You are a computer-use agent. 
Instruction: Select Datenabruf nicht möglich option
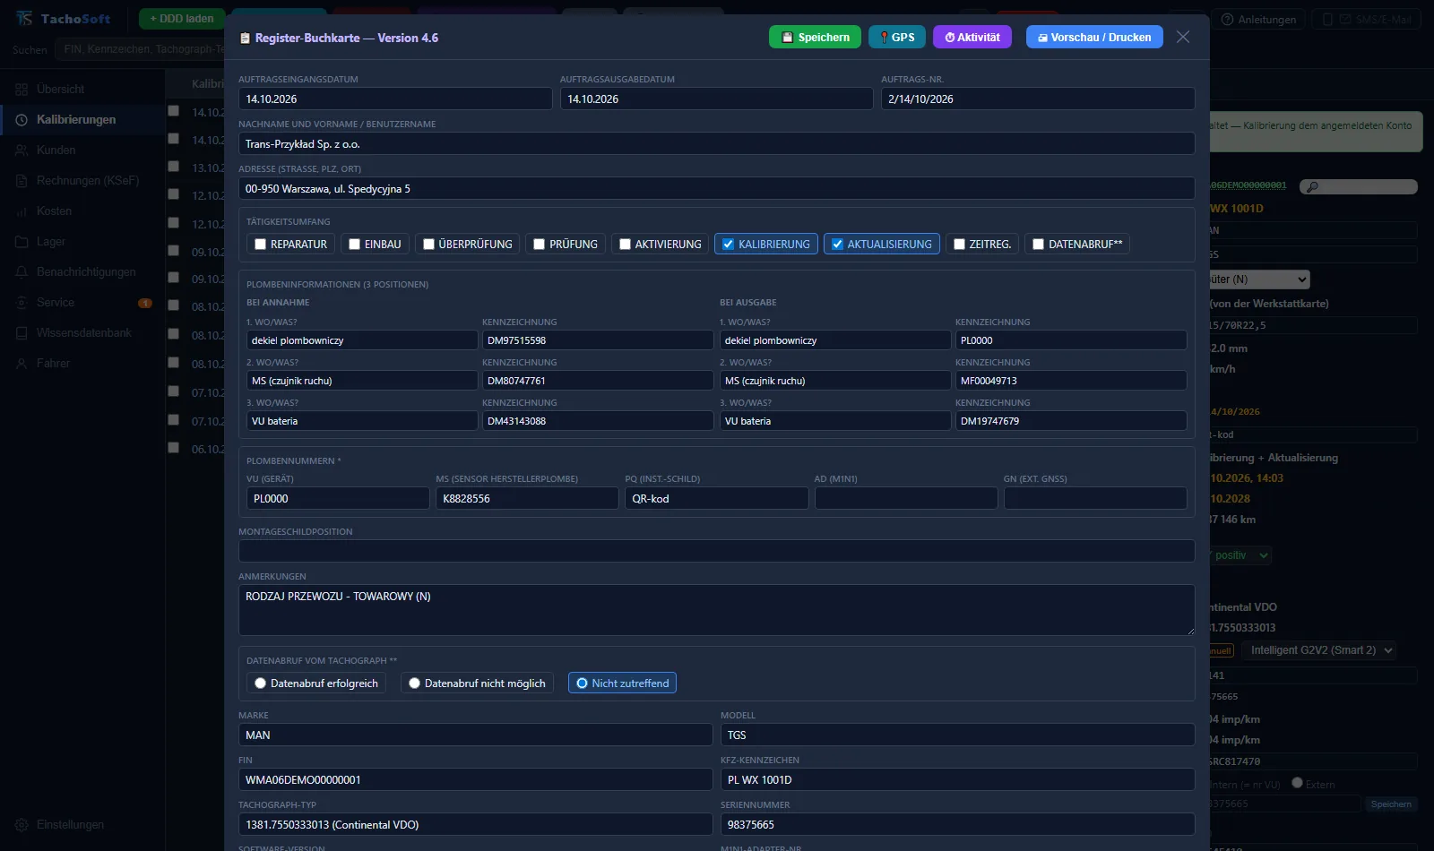pos(414,683)
